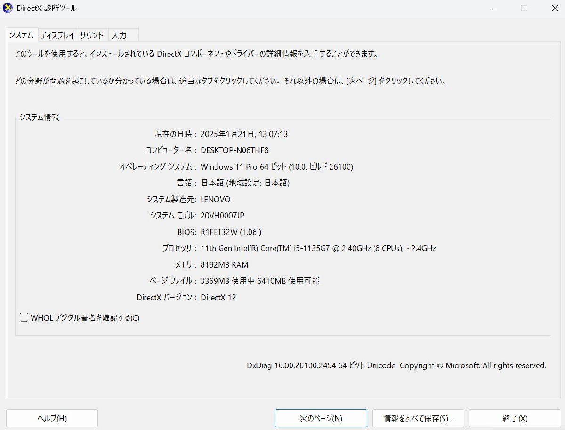Screen dimensions: 565x430
Task: Switch to the ディスプレイ tab
Action: coord(56,34)
